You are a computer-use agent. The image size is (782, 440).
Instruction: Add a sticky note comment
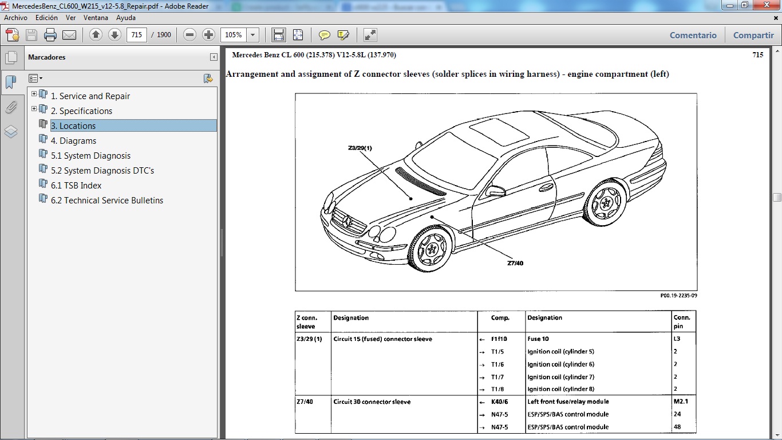pos(325,35)
